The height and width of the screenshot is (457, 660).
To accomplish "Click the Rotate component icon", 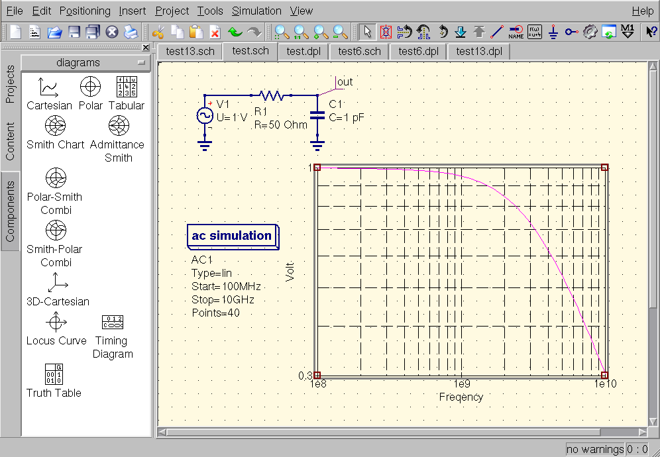I will tap(443, 32).
